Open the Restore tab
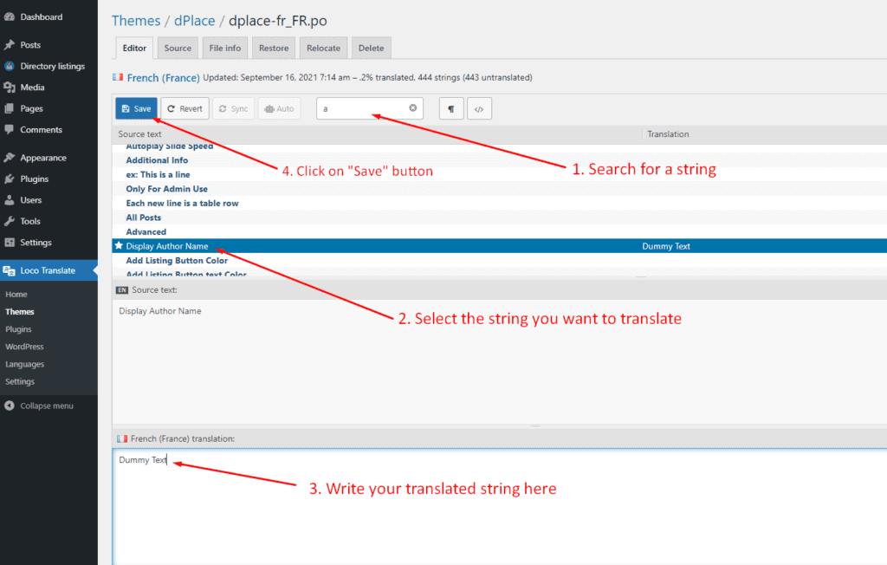The height and width of the screenshot is (565, 887). [x=275, y=49]
